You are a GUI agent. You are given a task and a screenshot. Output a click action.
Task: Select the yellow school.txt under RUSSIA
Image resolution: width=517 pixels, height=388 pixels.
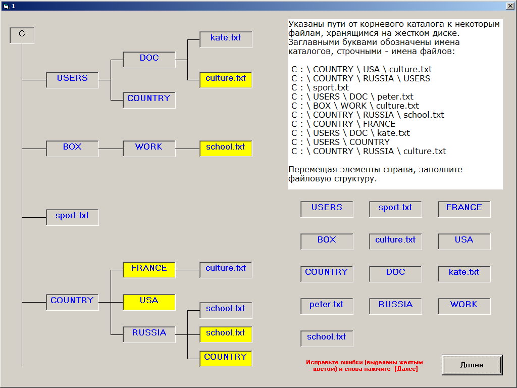pyautogui.click(x=226, y=334)
